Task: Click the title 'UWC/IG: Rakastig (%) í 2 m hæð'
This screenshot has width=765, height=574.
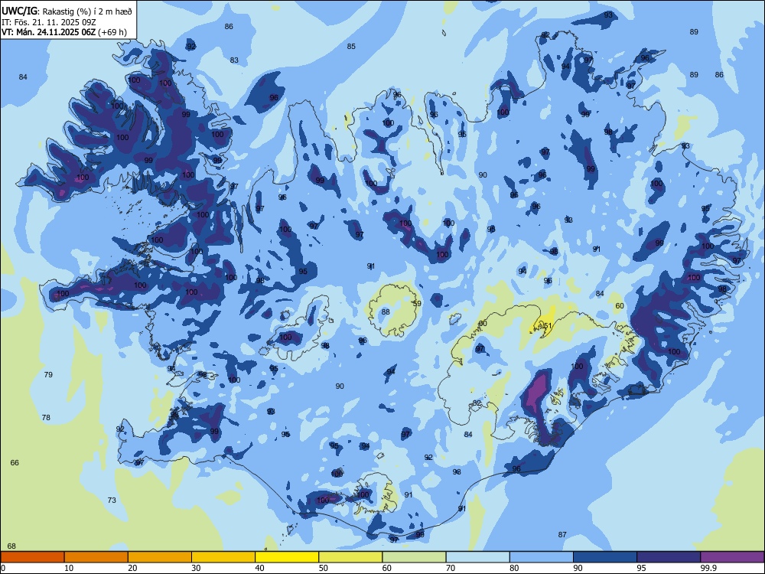Action: pos(67,11)
